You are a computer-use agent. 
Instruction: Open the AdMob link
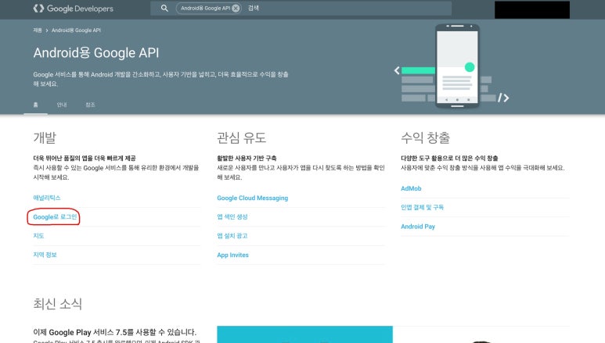[x=411, y=188]
